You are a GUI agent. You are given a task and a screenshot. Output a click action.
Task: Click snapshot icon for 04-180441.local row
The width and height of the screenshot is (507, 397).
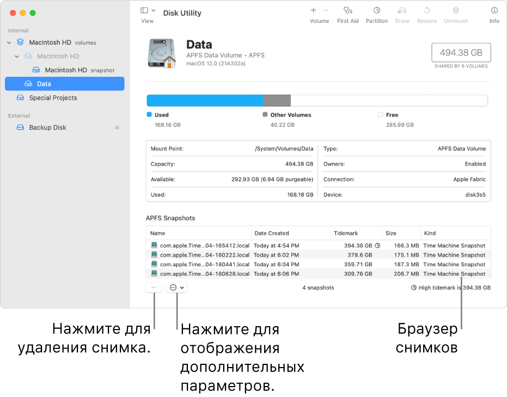coord(154,264)
